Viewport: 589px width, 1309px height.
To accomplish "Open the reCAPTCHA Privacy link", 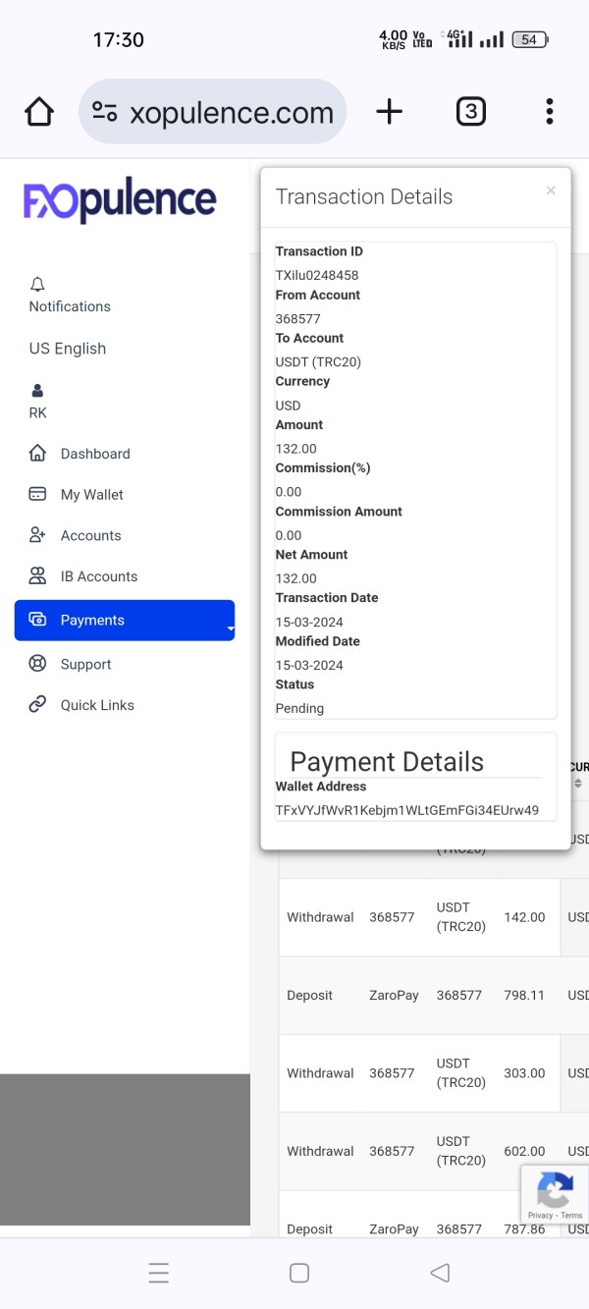I will pyautogui.click(x=540, y=1216).
